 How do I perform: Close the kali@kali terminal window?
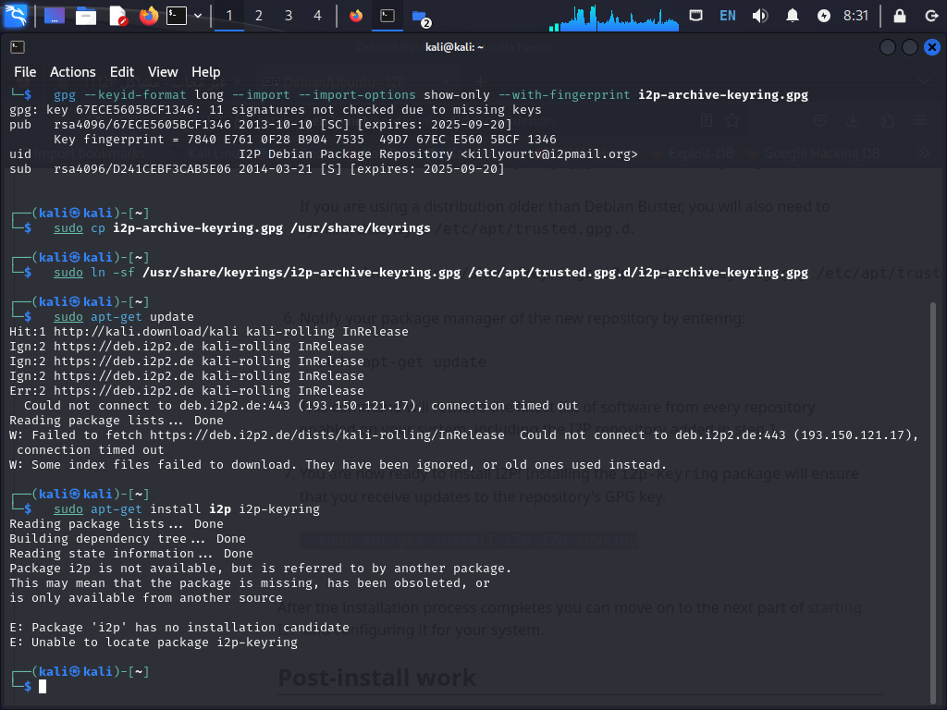pyautogui.click(x=932, y=47)
